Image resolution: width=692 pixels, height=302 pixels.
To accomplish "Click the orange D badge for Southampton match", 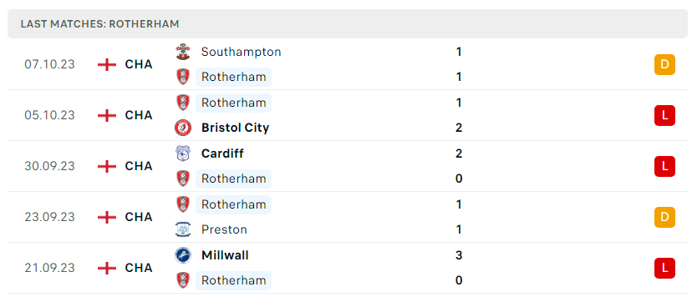I will pos(664,65).
